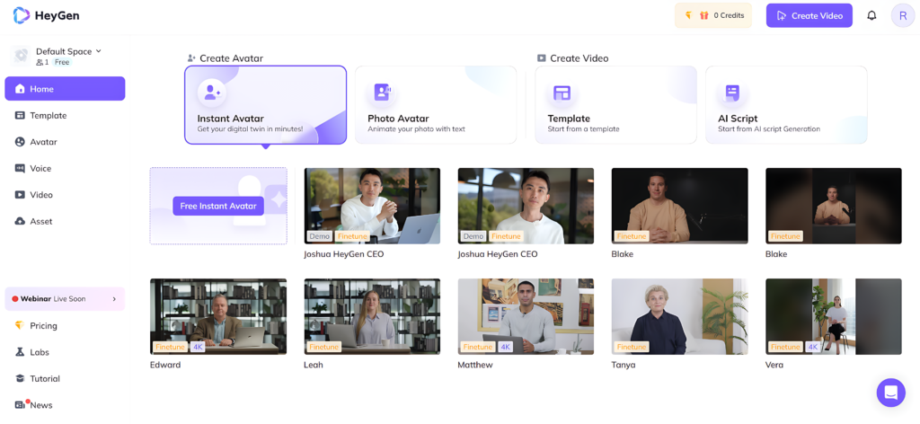Open the distant Blake thumbnail

tap(833, 206)
